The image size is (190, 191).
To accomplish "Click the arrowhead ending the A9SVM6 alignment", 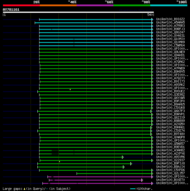I will [x=123, y=157].
